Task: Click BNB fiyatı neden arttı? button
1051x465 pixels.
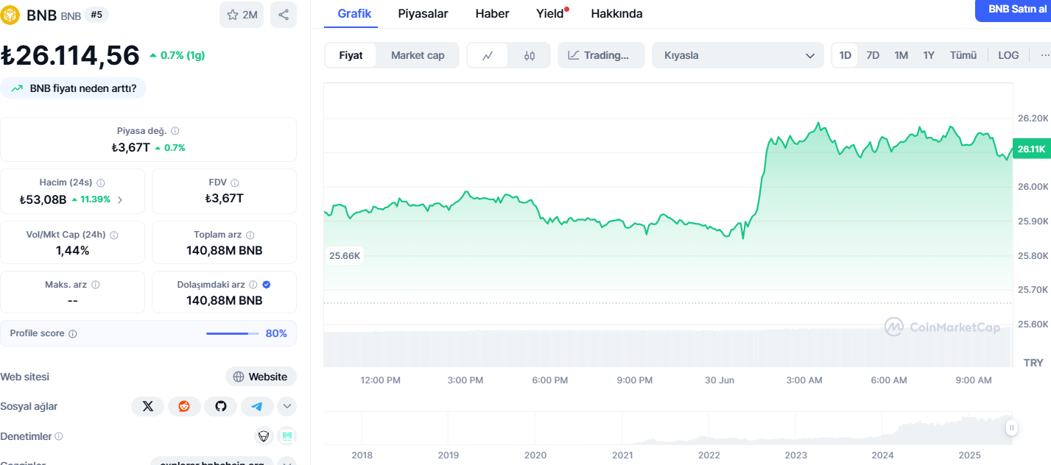Action: tap(74, 88)
